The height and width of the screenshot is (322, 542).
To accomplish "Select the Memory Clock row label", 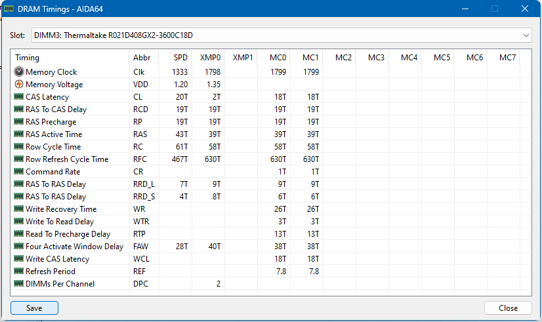I will (51, 72).
